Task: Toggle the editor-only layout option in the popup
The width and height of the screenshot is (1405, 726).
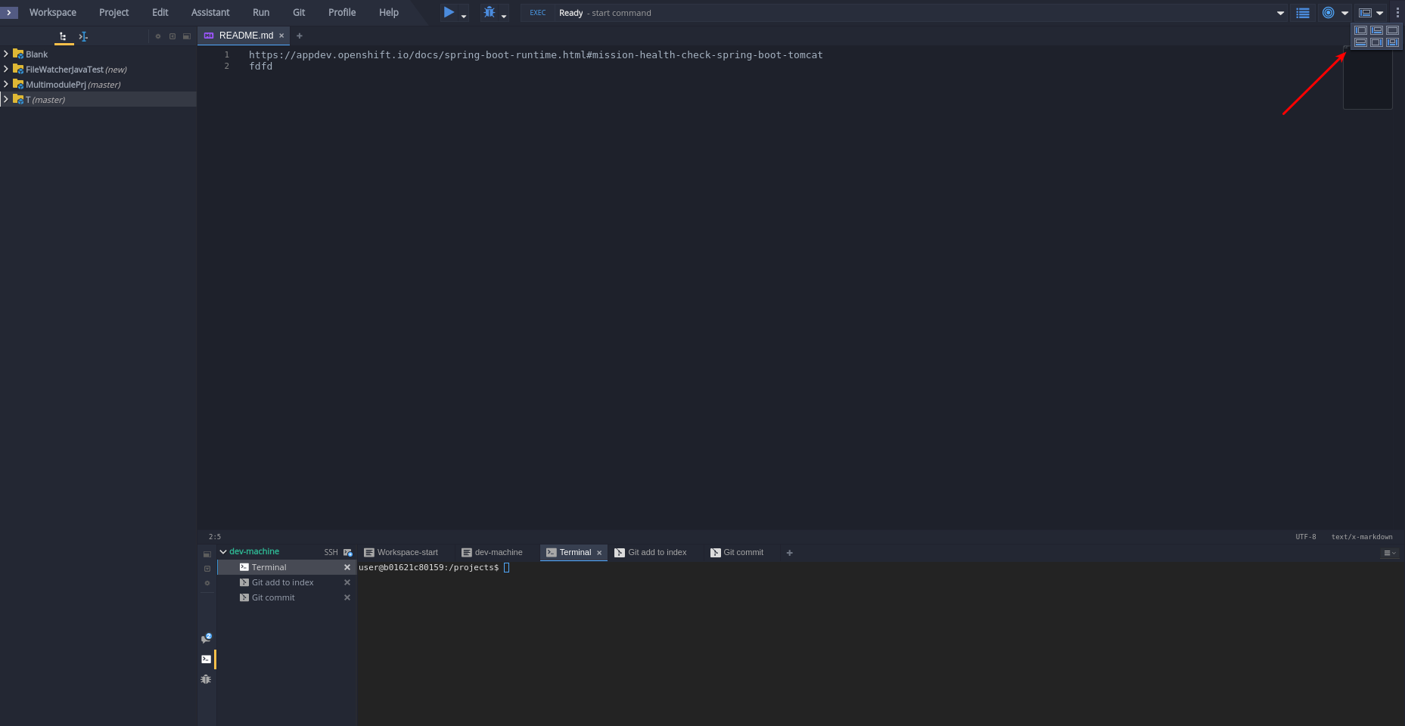Action: click(1392, 30)
